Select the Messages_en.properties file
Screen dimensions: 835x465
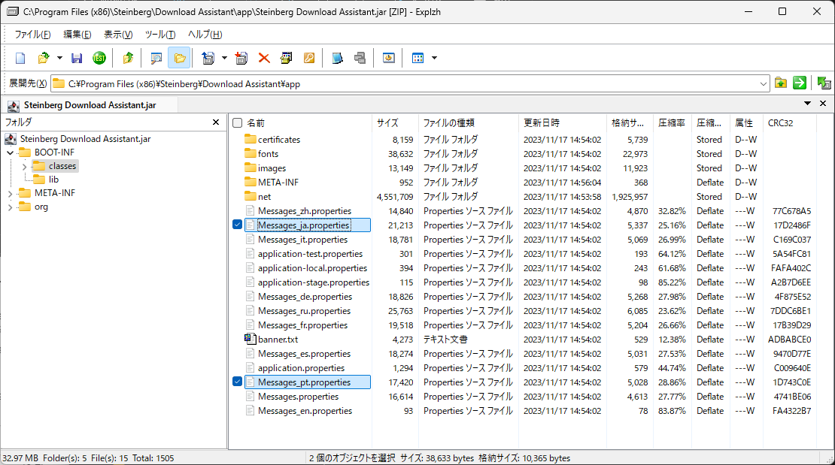(x=305, y=411)
